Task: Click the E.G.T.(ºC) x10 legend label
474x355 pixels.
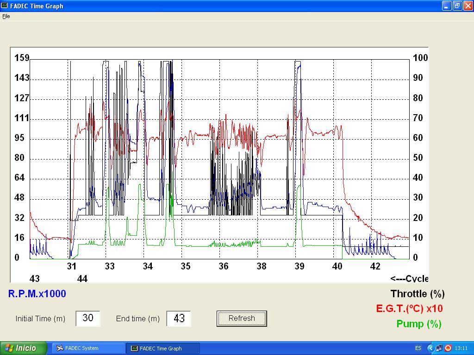Action: (x=409, y=309)
